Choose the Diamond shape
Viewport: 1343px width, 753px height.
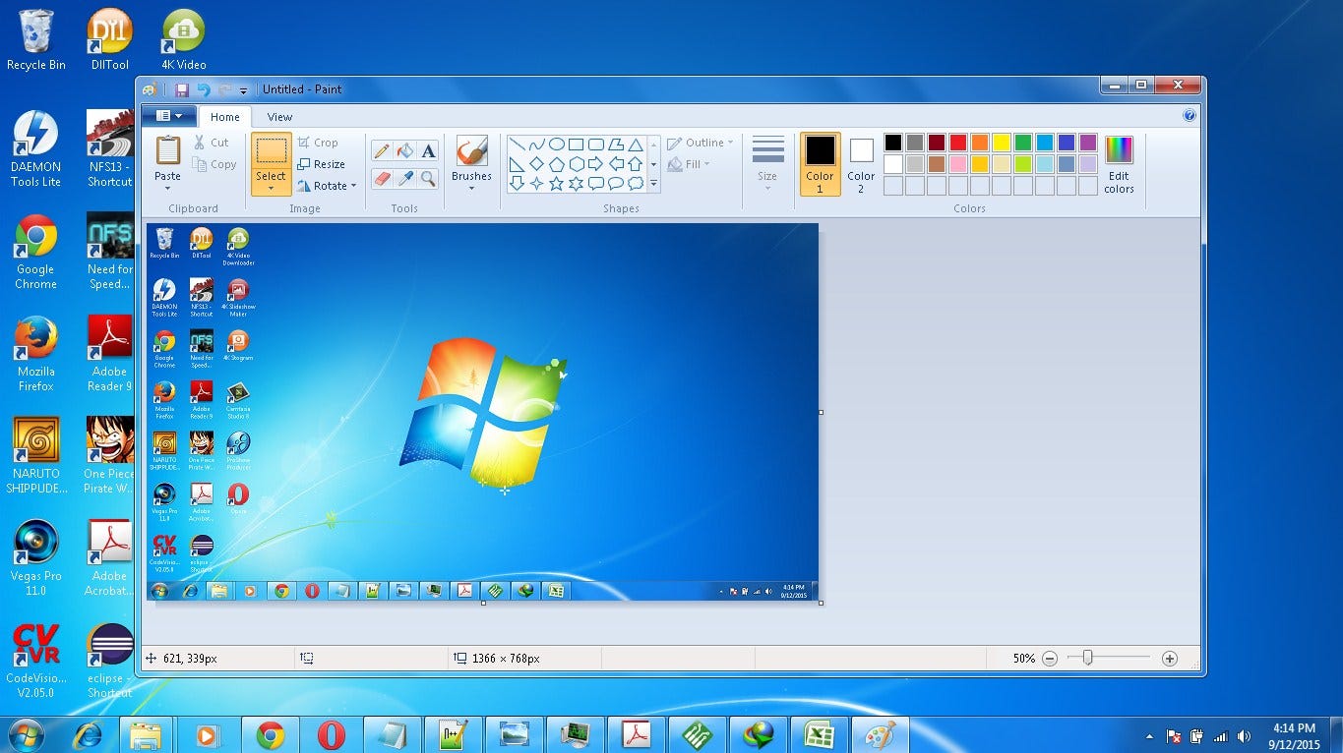[536, 164]
